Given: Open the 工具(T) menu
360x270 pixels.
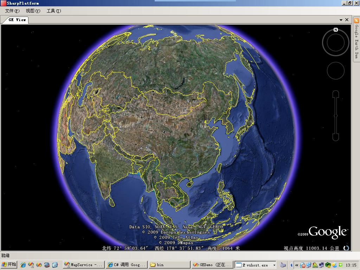Looking at the screenshot, I should pyautogui.click(x=54, y=11).
